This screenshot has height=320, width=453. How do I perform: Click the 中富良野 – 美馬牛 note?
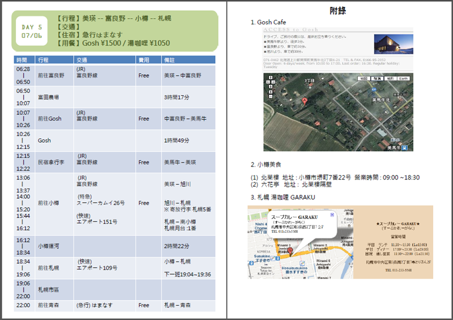tap(185, 118)
